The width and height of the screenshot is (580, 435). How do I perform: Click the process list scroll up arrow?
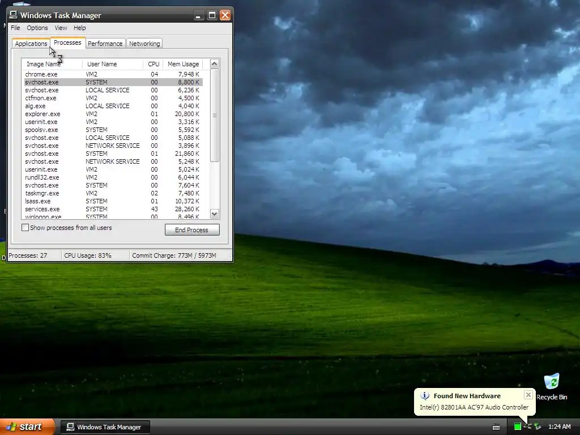pos(215,63)
